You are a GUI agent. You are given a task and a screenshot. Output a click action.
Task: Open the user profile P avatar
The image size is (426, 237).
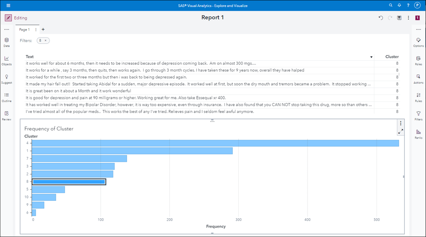[417, 5]
